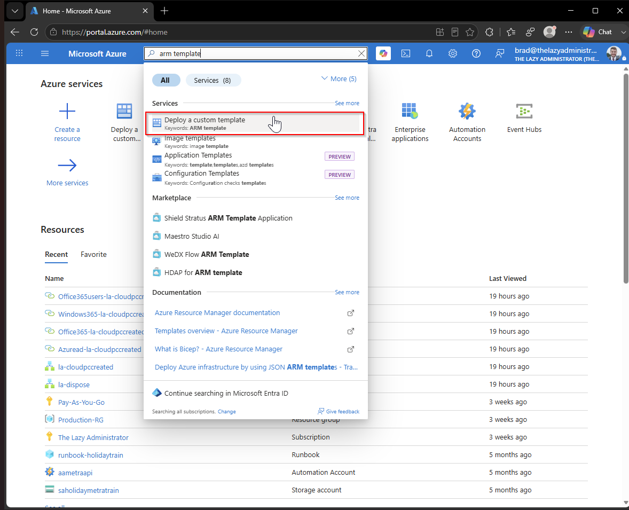Click See more next to Documentation

pyautogui.click(x=347, y=292)
